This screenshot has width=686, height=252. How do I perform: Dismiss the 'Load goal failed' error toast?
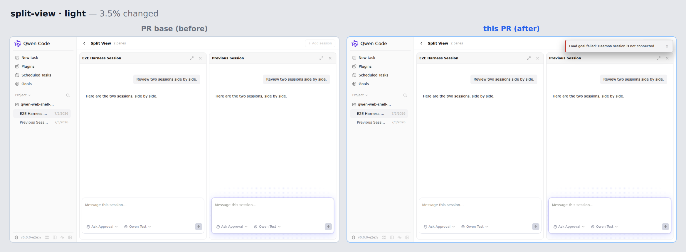pyautogui.click(x=667, y=46)
